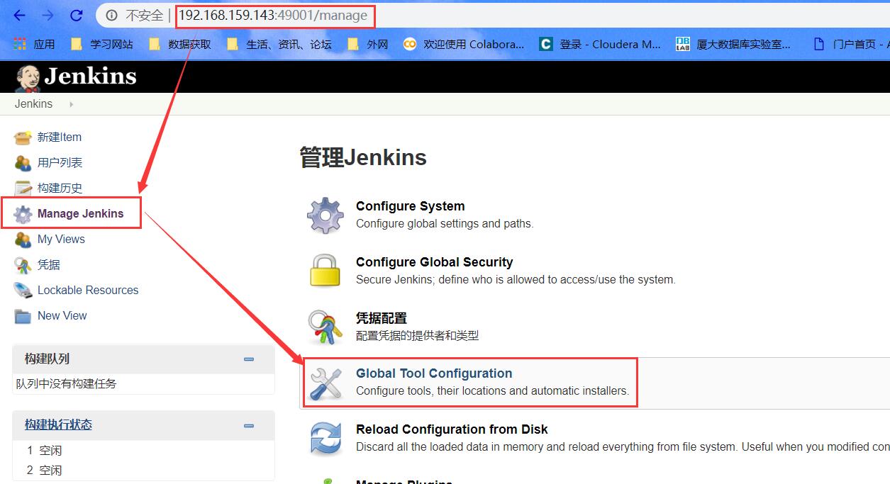Open Configure Global Security
890x484 pixels.
(x=434, y=262)
